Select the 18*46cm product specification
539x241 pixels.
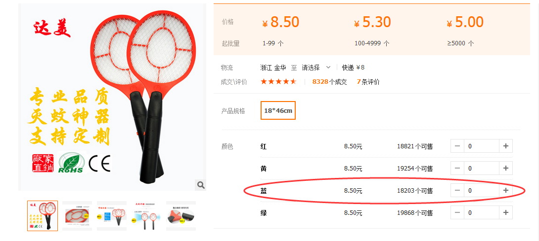(278, 110)
